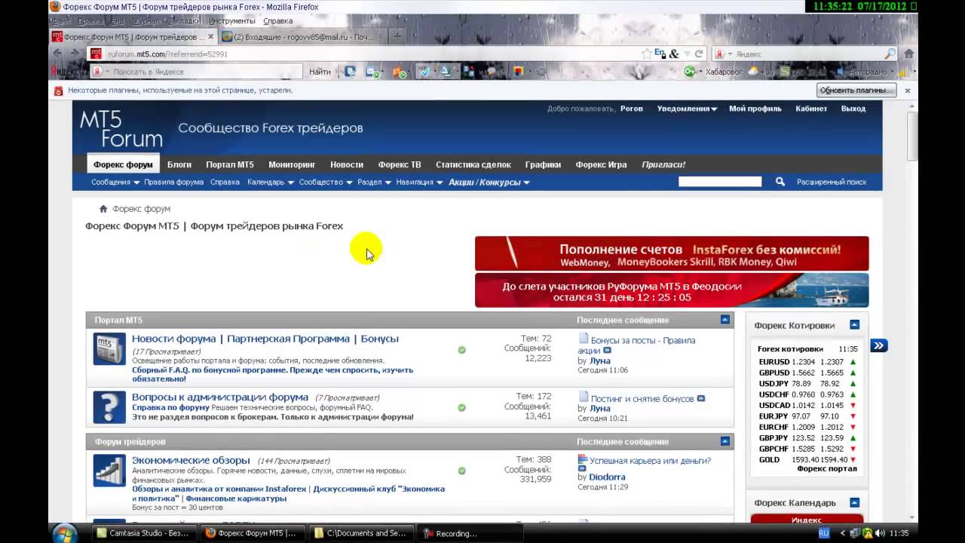Screen dimensions: 965x543
Task: Open Сборный F.A.Q. по бонусной программе link
Action: (272, 374)
